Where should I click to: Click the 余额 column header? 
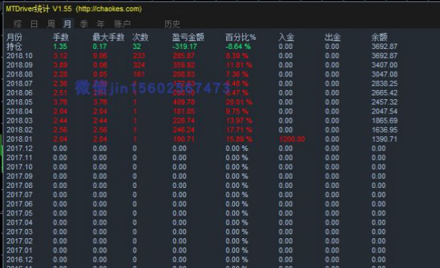[x=380, y=37]
